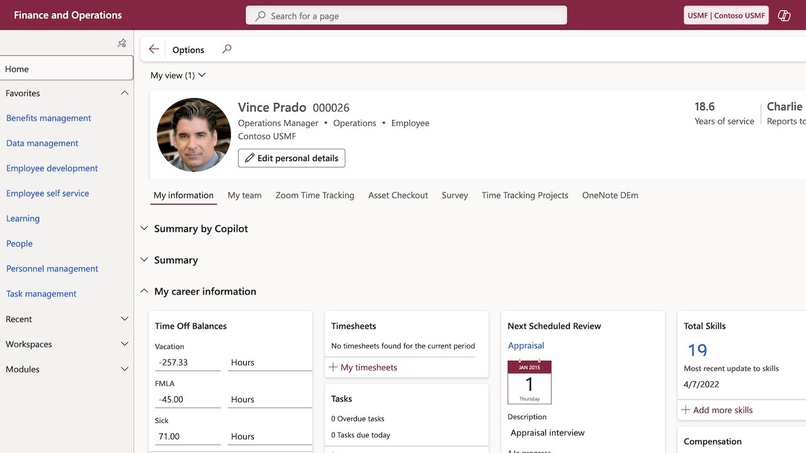The width and height of the screenshot is (806, 453).
Task: Click the plus icon for Add more skills
Action: point(686,410)
